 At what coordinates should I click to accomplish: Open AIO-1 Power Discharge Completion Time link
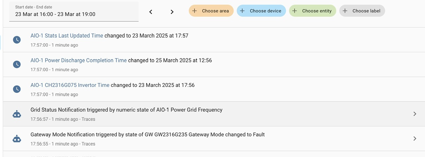[x=78, y=60]
